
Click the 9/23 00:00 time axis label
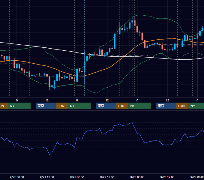137,177
